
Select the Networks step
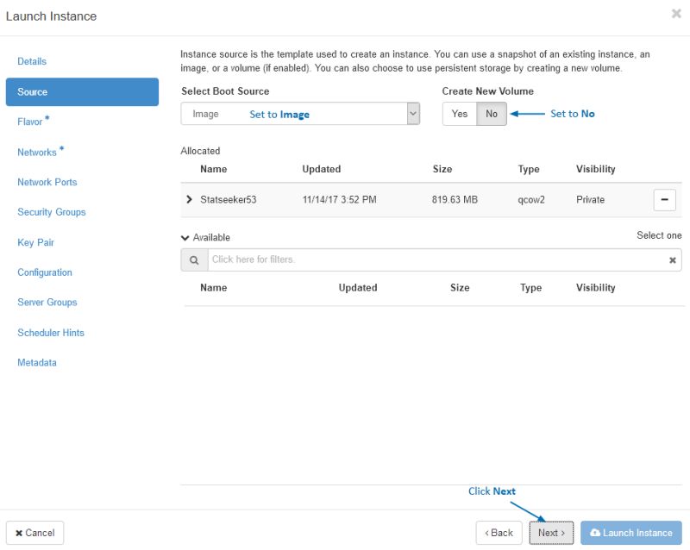tap(37, 152)
